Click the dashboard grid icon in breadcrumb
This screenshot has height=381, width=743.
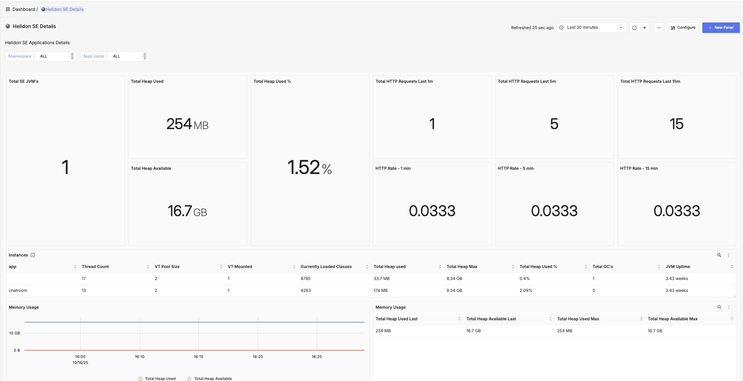pos(8,9)
